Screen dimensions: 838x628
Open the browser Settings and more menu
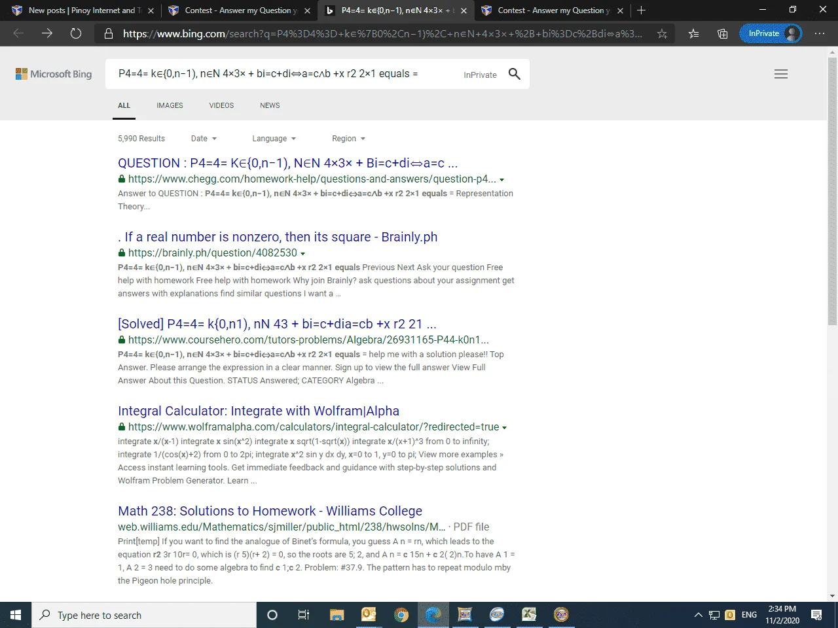pyautogui.click(x=820, y=33)
